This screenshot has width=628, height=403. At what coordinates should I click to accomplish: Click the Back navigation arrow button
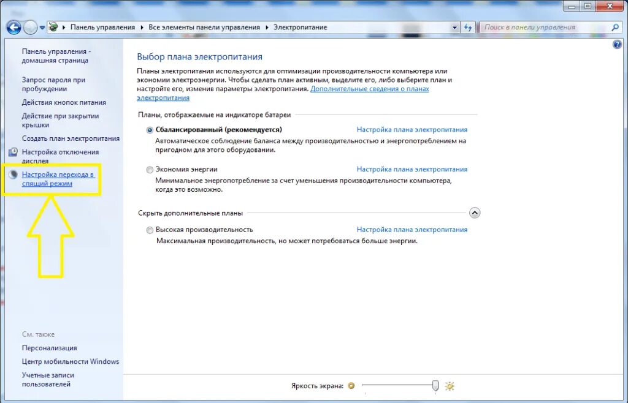tap(13, 27)
